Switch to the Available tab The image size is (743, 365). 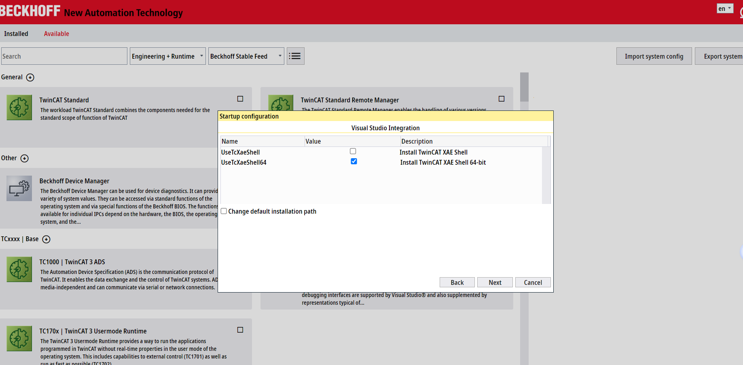[57, 34]
